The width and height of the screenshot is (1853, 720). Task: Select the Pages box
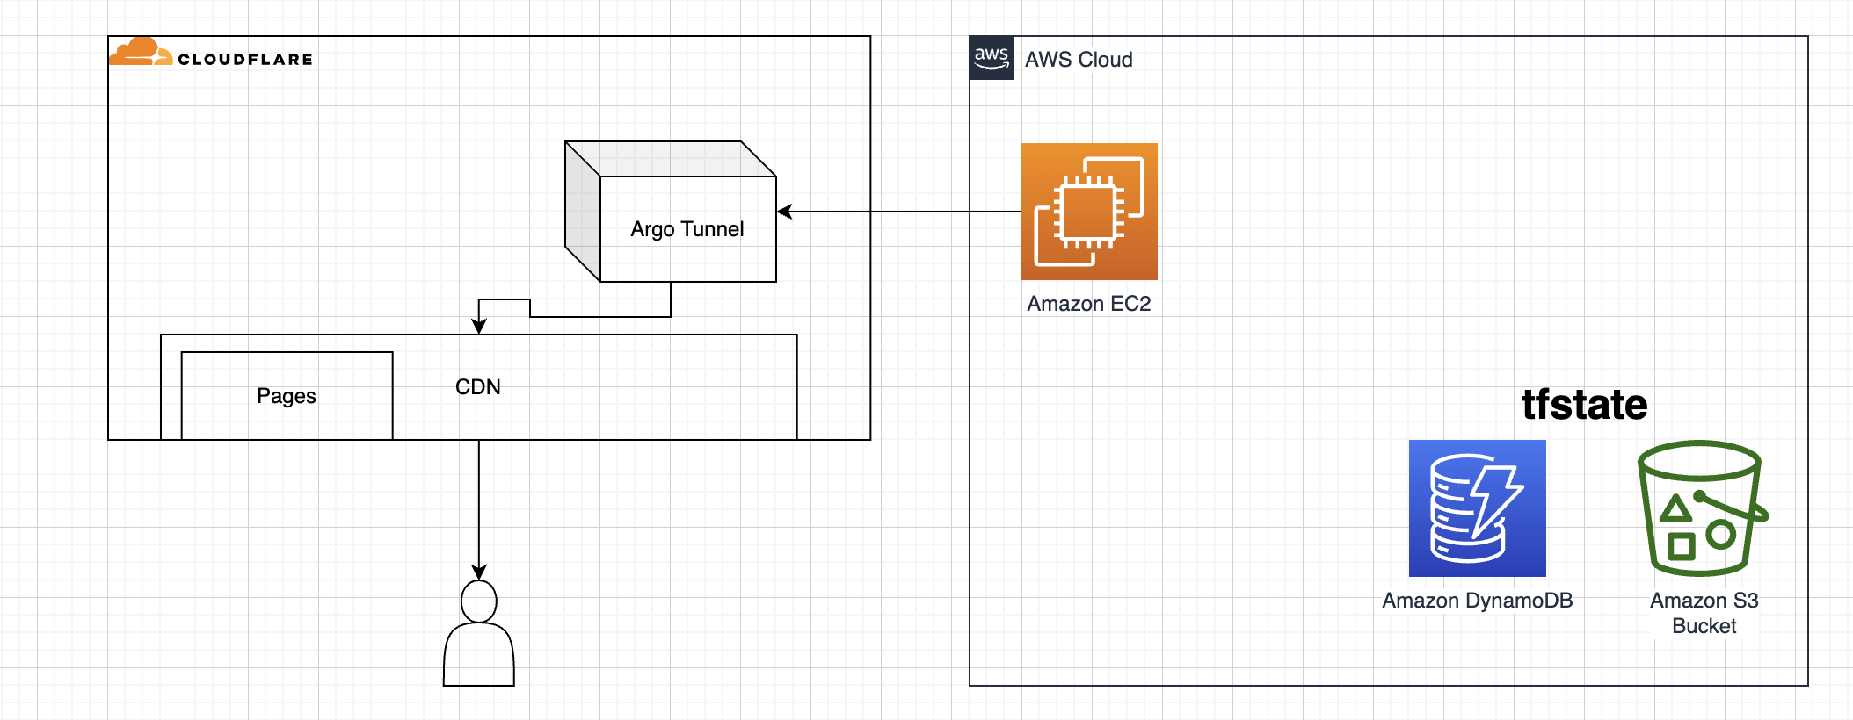pos(287,396)
